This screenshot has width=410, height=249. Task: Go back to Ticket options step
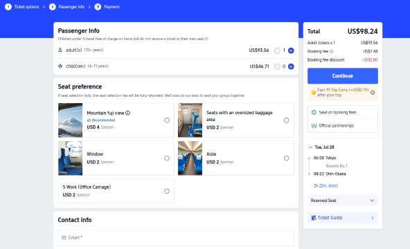tap(22, 7)
